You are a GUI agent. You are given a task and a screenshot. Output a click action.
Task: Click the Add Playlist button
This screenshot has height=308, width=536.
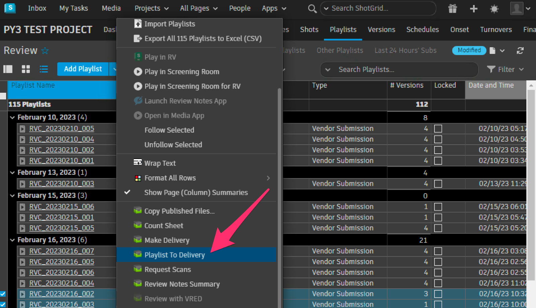tap(83, 69)
